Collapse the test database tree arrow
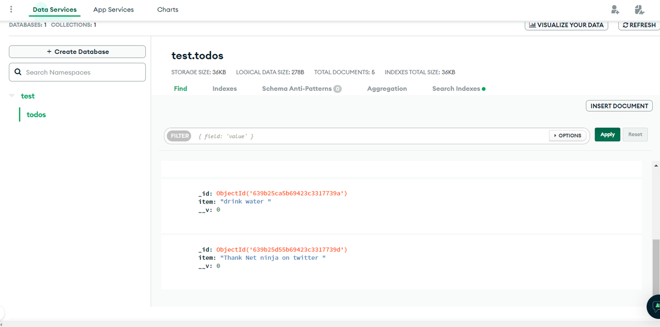Image resolution: width=660 pixels, height=327 pixels. click(x=12, y=96)
